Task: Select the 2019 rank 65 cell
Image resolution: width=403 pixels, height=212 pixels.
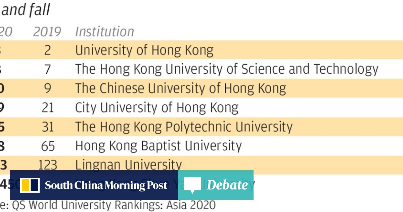Action: click(47, 146)
